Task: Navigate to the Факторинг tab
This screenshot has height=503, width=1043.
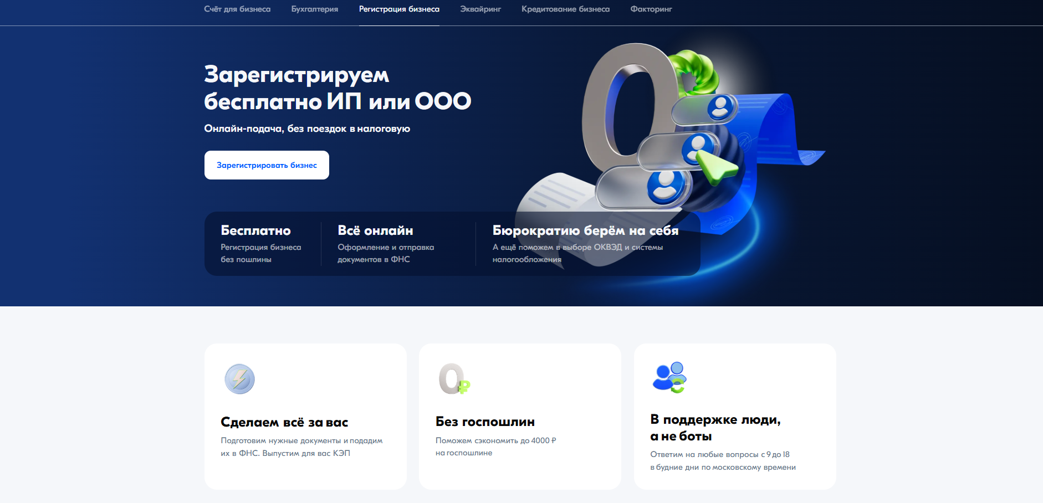Action: (651, 9)
